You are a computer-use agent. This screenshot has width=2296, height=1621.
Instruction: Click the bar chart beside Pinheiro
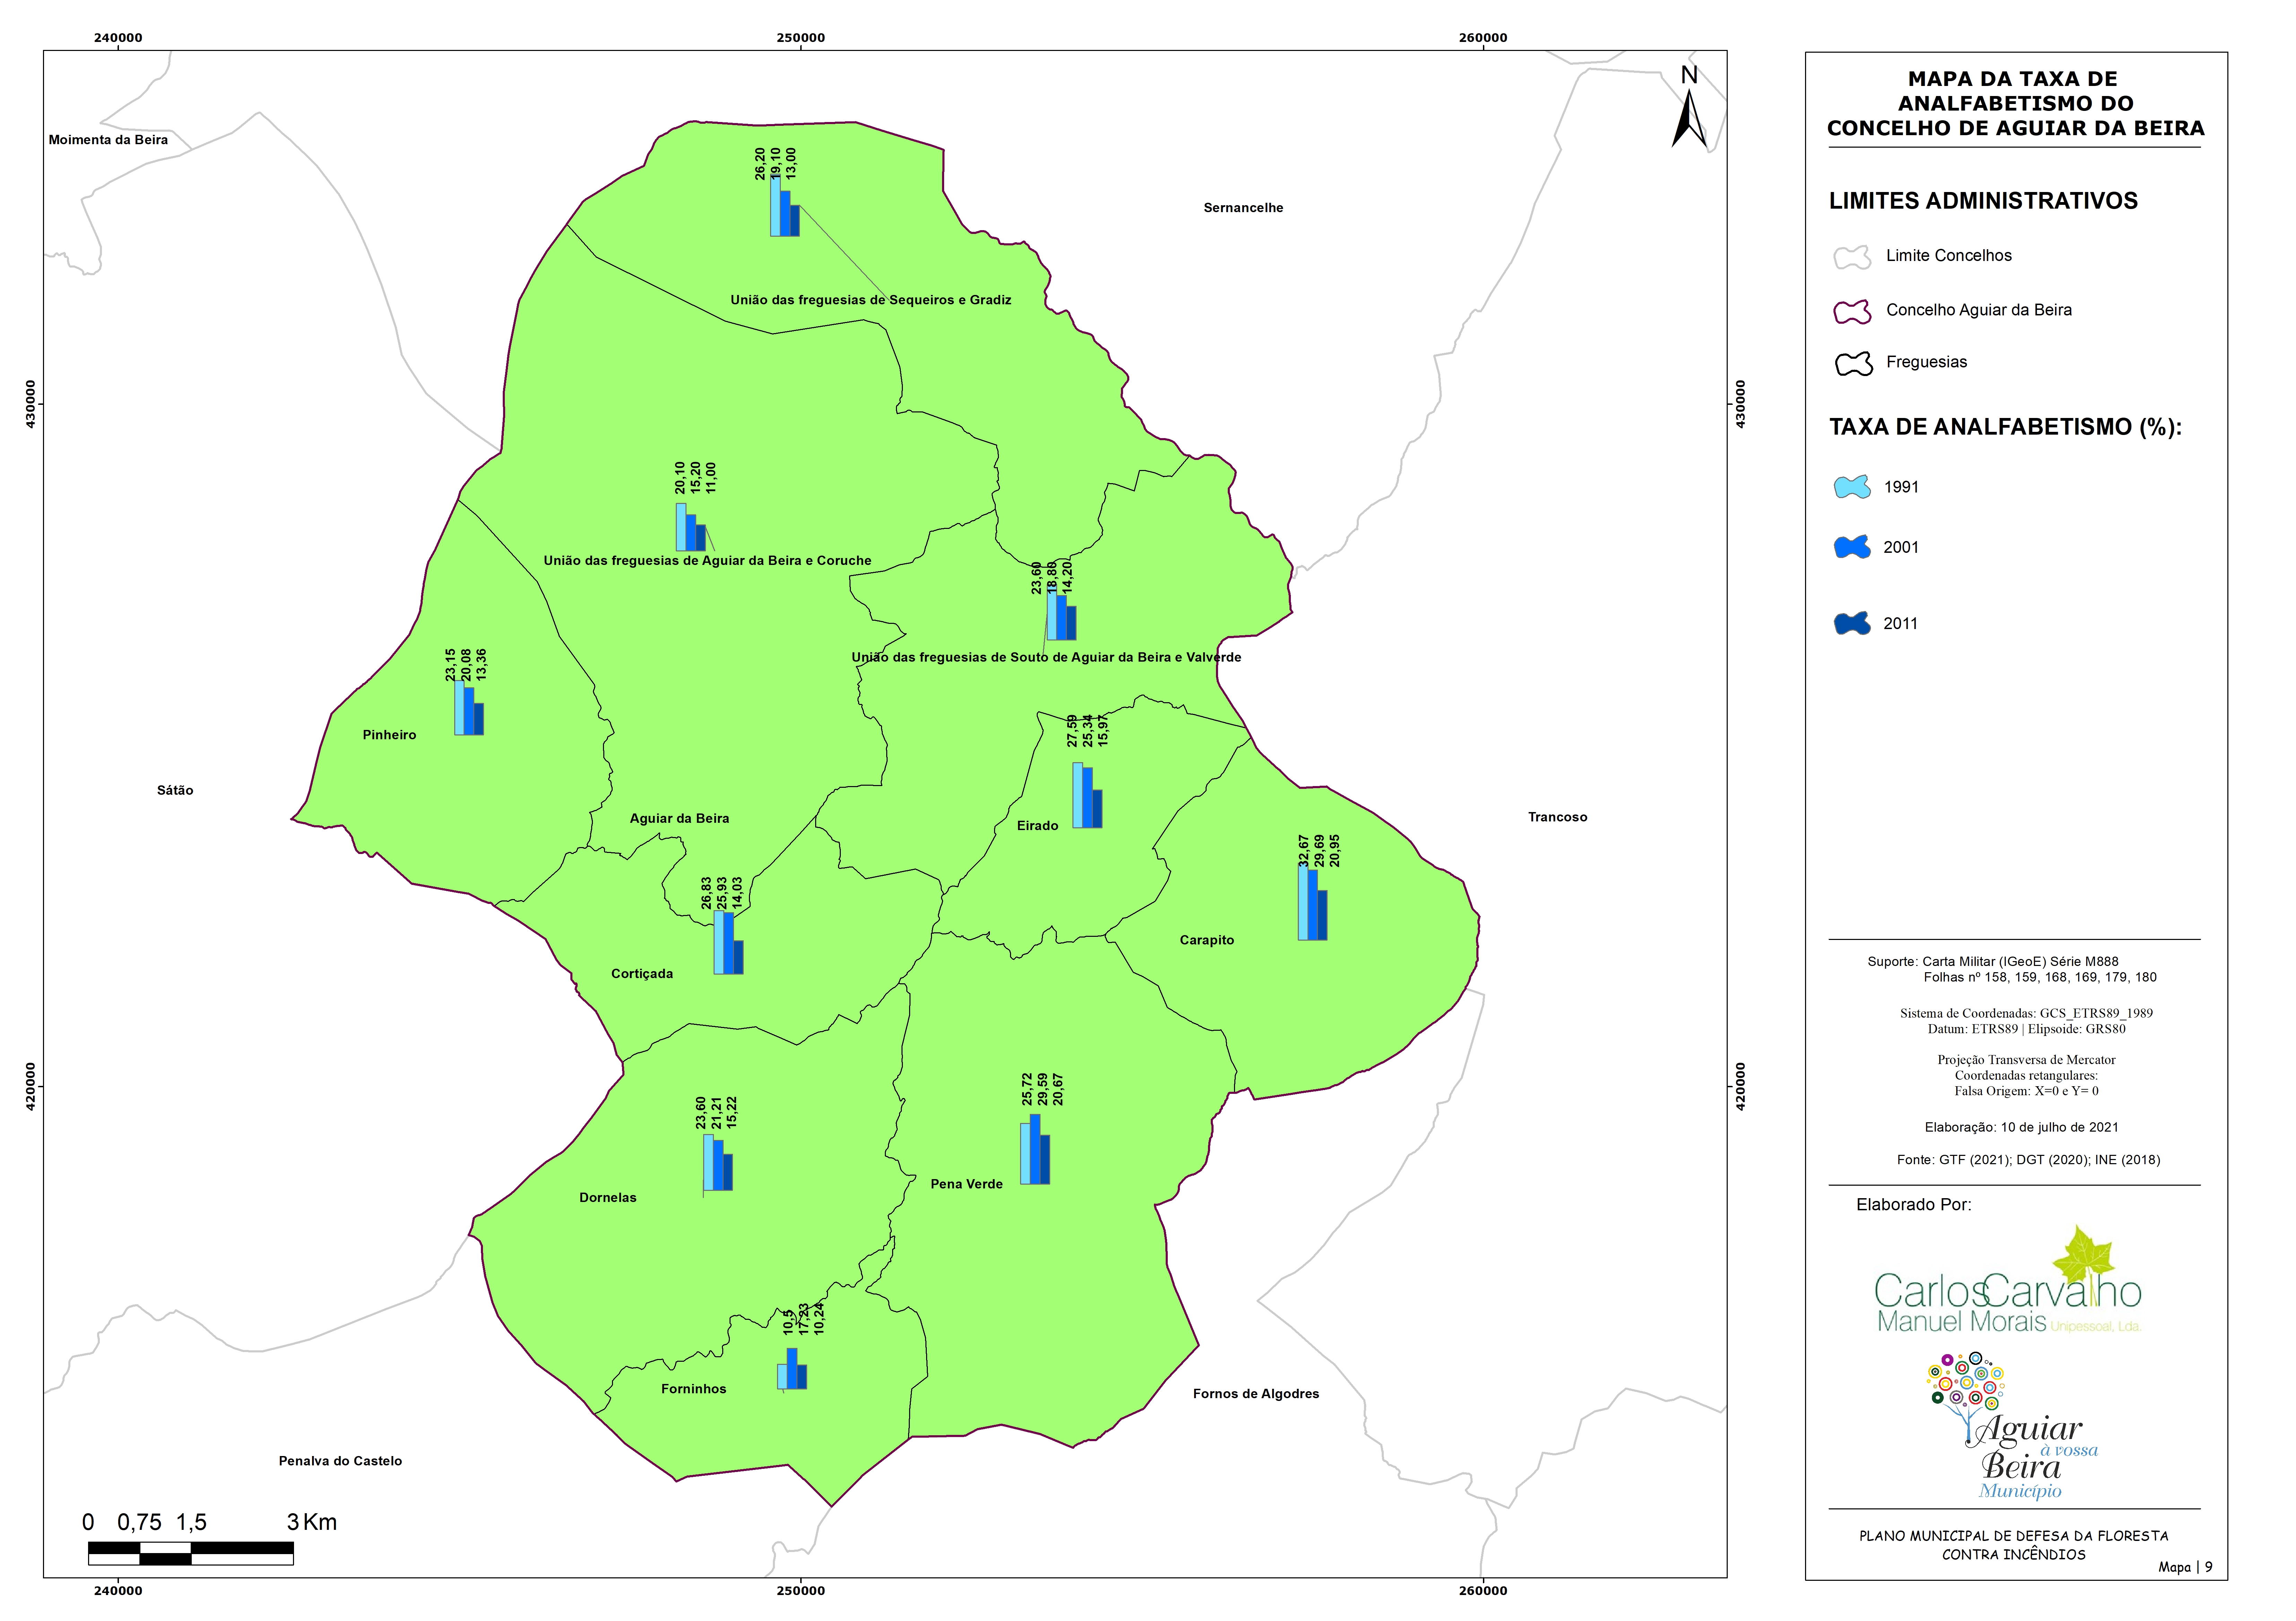(x=469, y=708)
